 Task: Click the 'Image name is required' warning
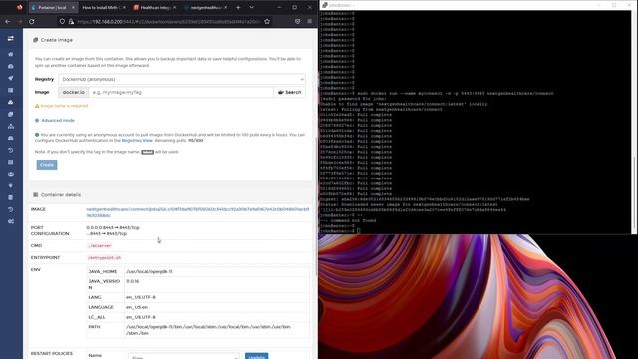[64, 106]
